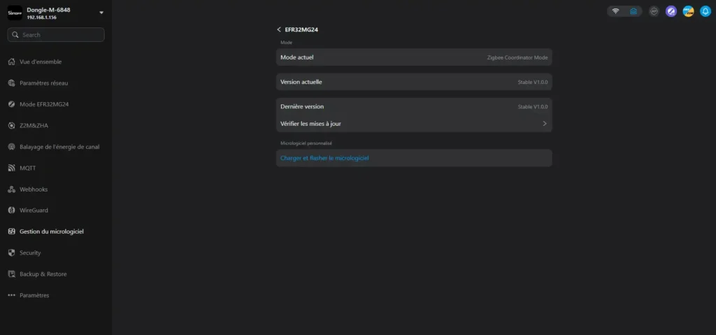Go back using the EFR32MG24 arrow
The height and width of the screenshot is (335, 716).
[x=280, y=30]
